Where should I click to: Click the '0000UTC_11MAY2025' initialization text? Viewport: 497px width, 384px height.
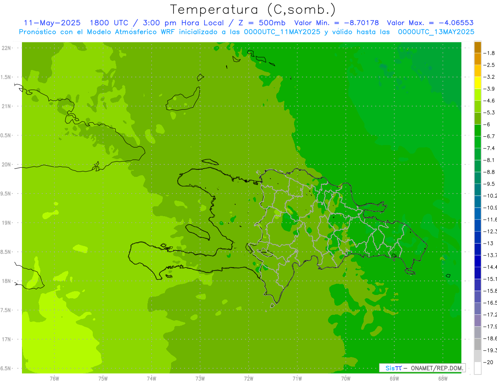click(282, 32)
